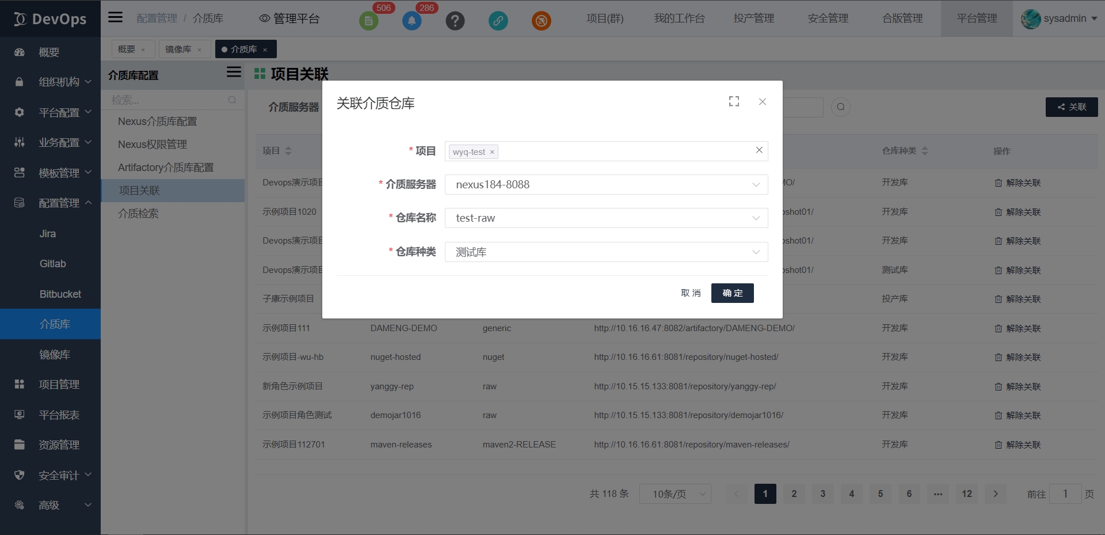
Task: Remove the wyq-test tag from project field
Action: tap(492, 152)
